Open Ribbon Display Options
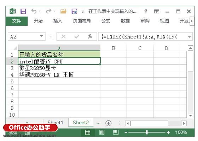Screen dimensions: 198x141 click(157, 12)
